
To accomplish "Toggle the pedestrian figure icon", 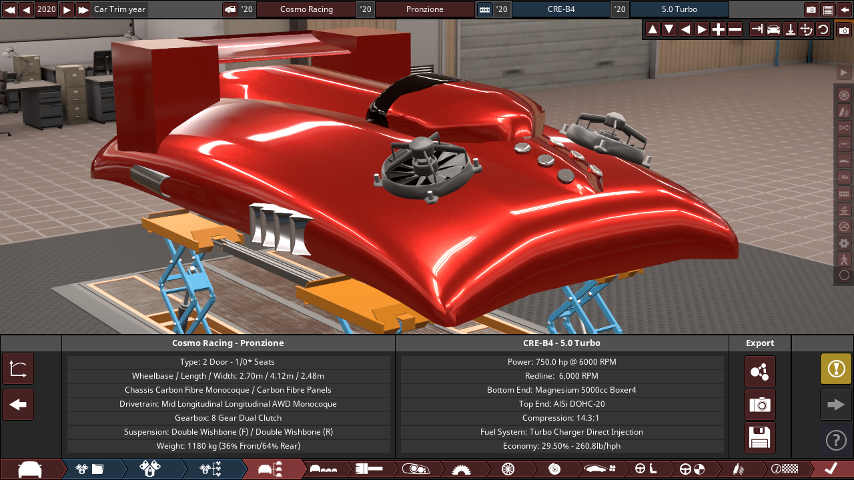I will click(844, 259).
